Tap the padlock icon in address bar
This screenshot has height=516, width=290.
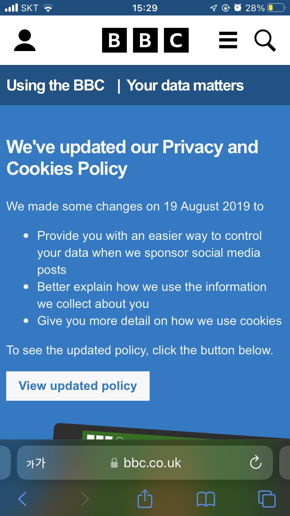pos(114,463)
